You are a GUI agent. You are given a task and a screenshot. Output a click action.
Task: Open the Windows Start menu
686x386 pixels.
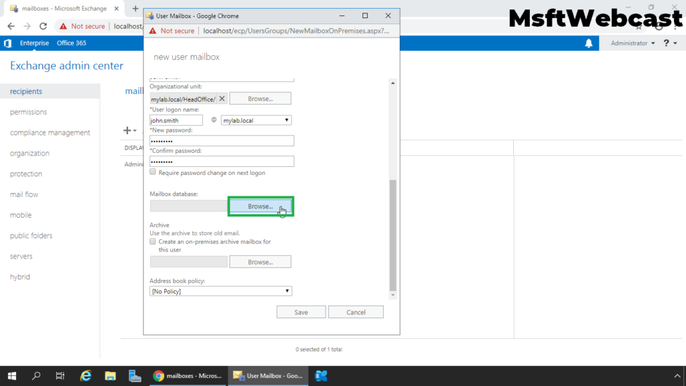coord(12,376)
